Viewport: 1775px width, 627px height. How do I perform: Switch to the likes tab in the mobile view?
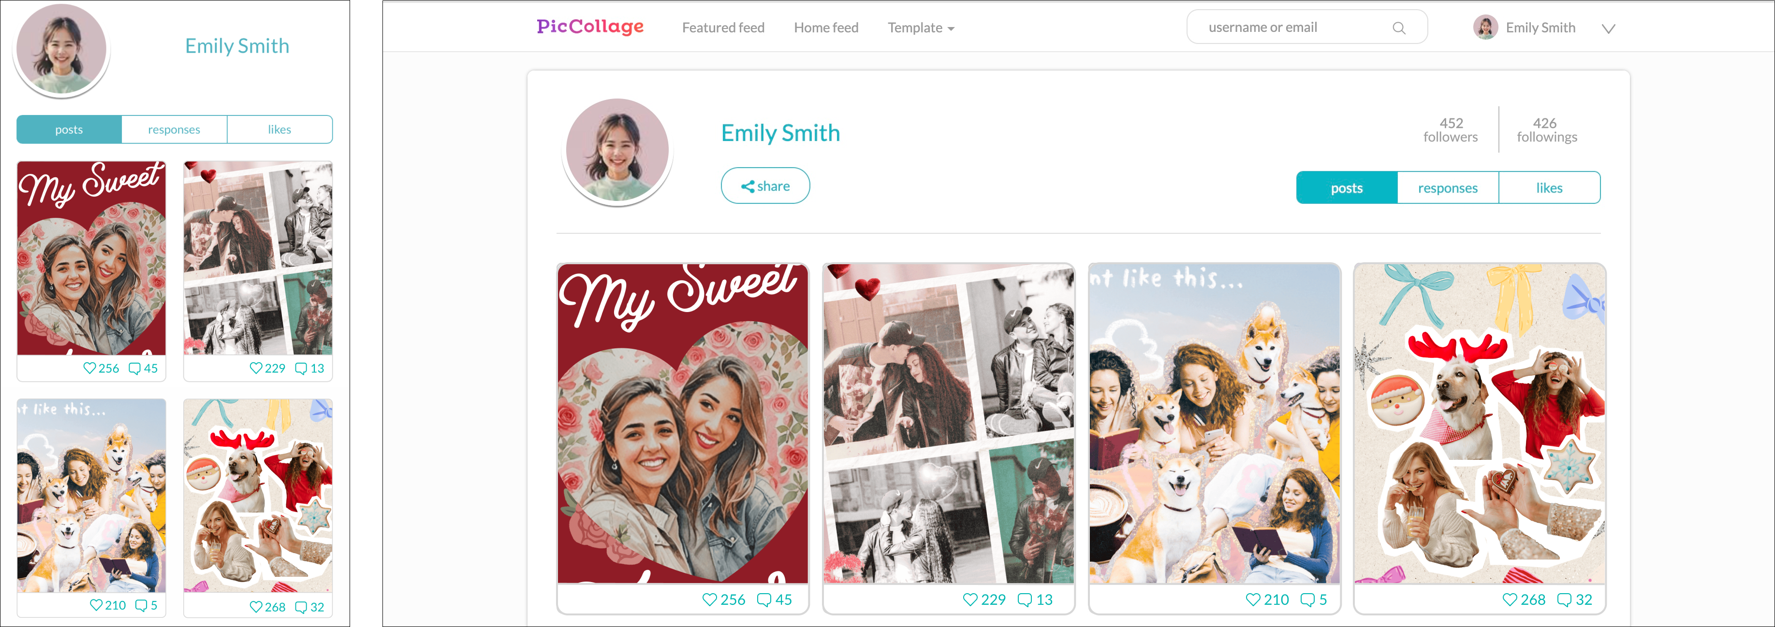click(x=280, y=129)
